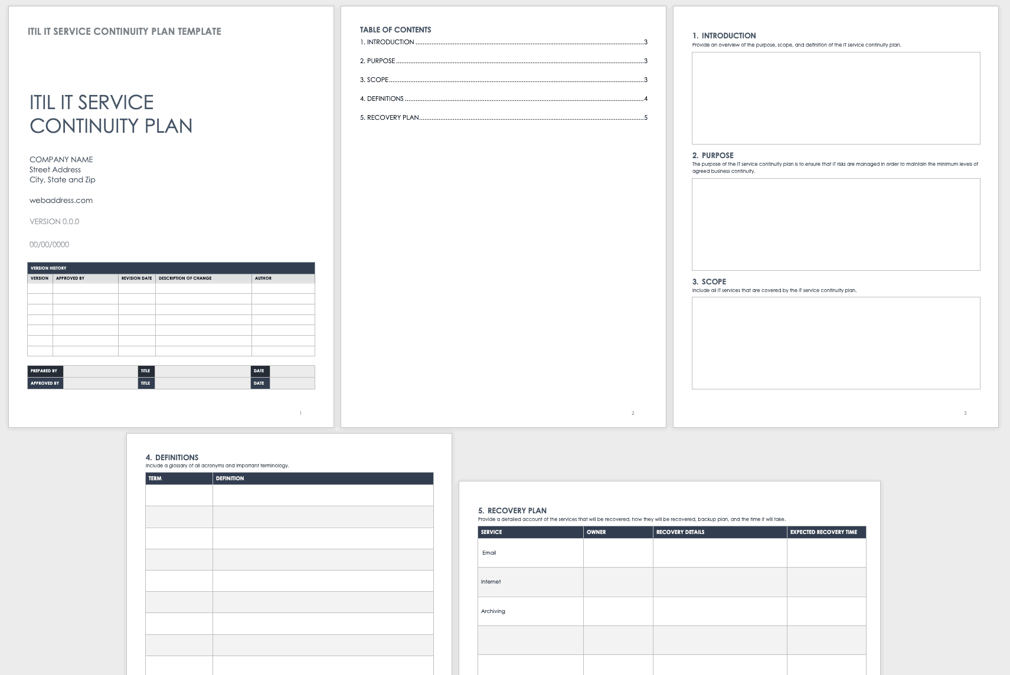1010x675 pixels.
Task: Open the '1. INTRODUCTION' contents entry
Action: click(x=504, y=42)
